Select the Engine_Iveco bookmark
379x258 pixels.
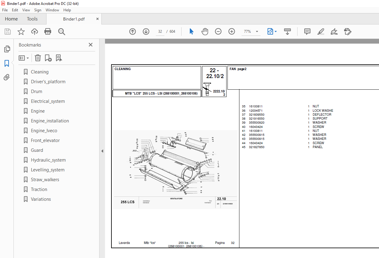[x=44, y=131]
